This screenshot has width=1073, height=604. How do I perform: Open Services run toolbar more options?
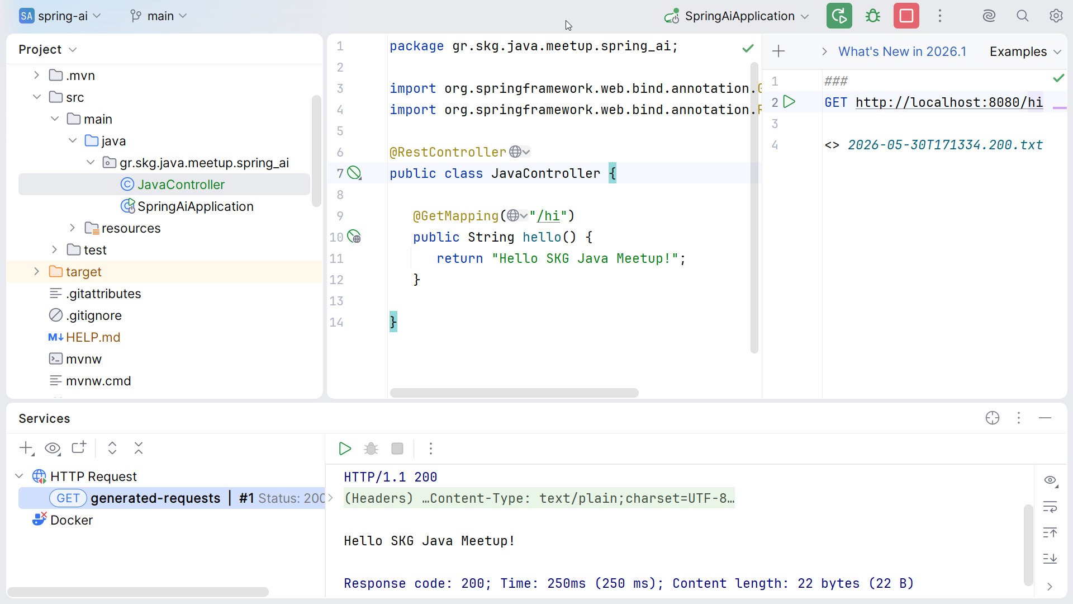point(430,449)
